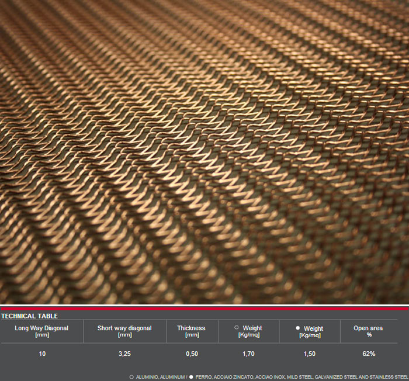Click the Open area % header
Screen dimensions: 409x381
(x=368, y=331)
